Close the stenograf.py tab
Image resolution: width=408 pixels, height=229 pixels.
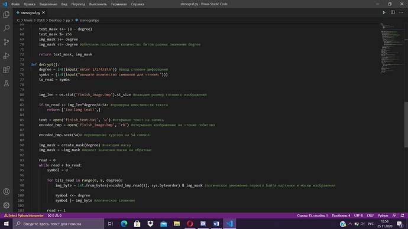coord(43,12)
